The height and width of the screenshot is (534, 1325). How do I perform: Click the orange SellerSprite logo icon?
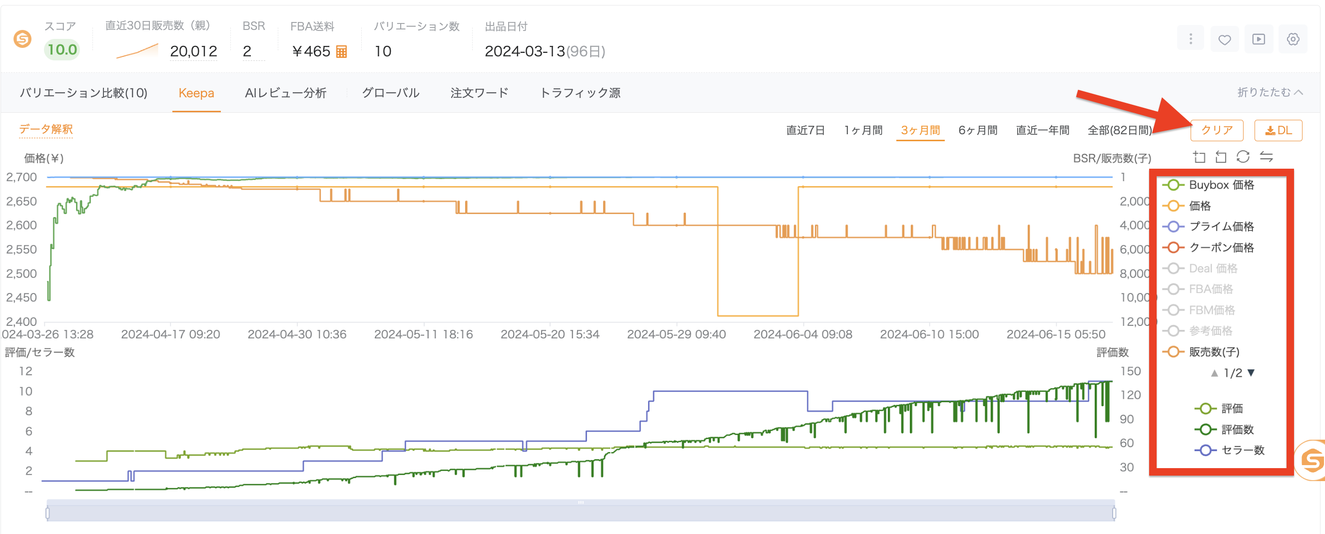pos(22,39)
